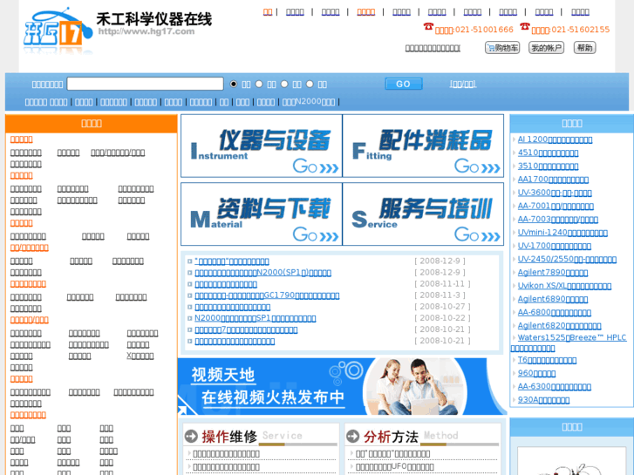Open the 仪器与设备 Instrument banner
The height and width of the screenshot is (475, 634).
[x=262, y=146]
